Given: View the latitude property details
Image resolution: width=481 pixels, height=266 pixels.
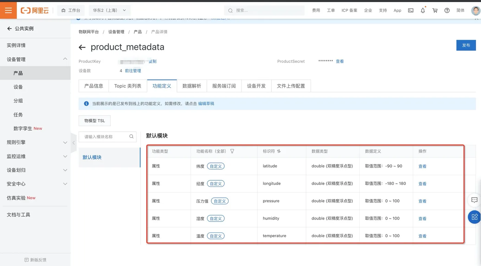Looking at the screenshot, I should (x=422, y=166).
